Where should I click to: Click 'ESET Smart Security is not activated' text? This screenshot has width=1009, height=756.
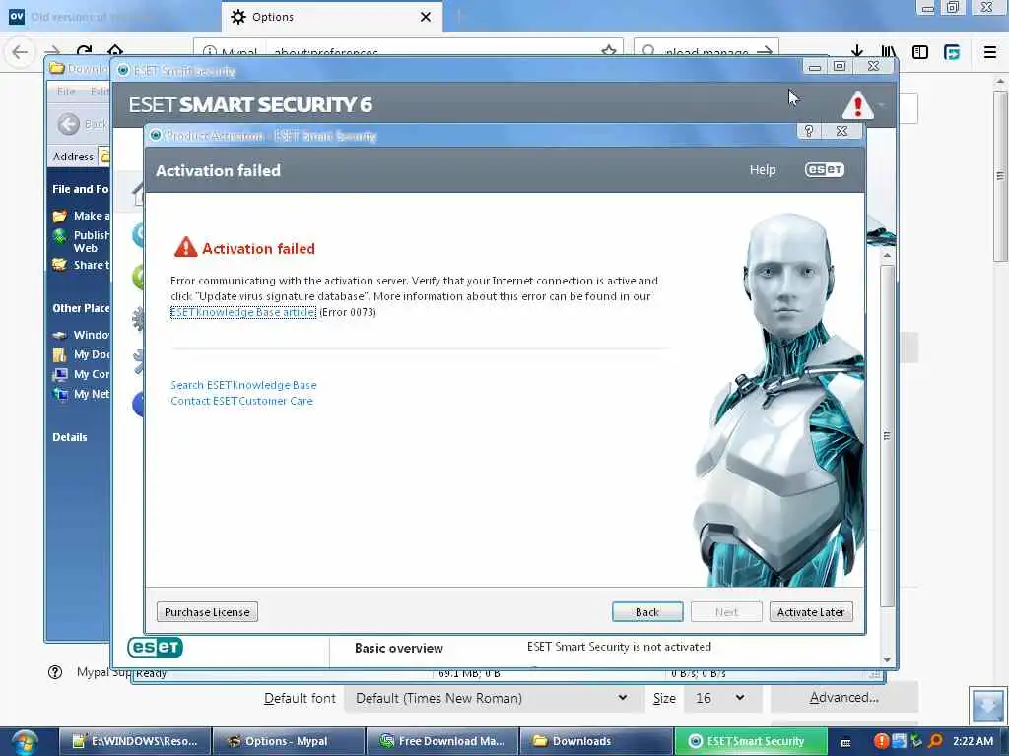click(x=619, y=647)
